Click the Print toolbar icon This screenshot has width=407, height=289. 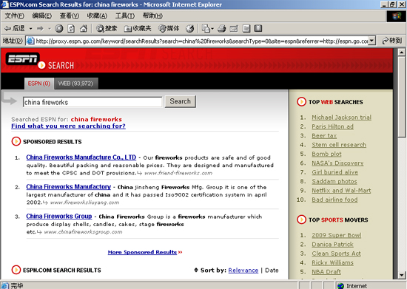(222, 29)
